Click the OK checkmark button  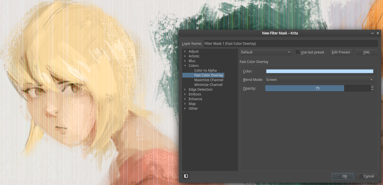tap(342, 176)
